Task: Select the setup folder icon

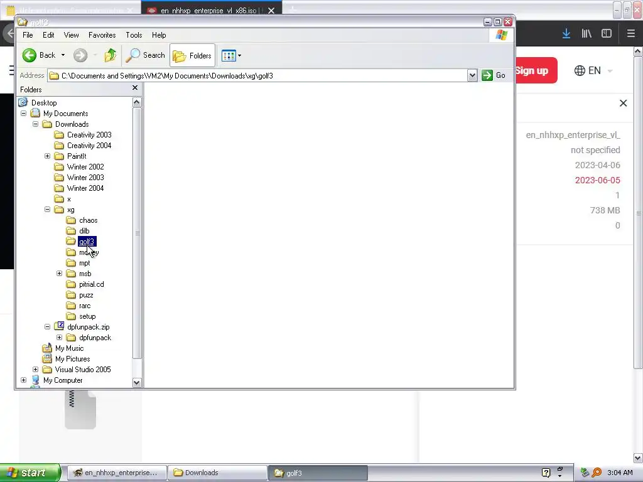Action: click(x=72, y=316)
